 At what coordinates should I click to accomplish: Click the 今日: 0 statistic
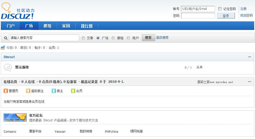11,48
